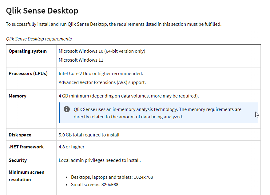Screen dimensions: 270x195
Task: Click the 'Security' row label
Action: point(18,160)
